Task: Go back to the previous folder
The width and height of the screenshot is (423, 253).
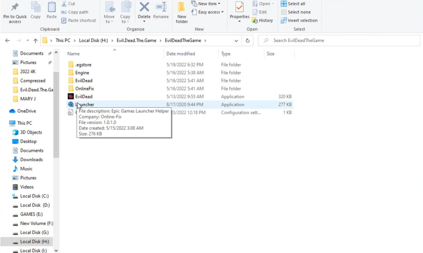Action: 7,41
